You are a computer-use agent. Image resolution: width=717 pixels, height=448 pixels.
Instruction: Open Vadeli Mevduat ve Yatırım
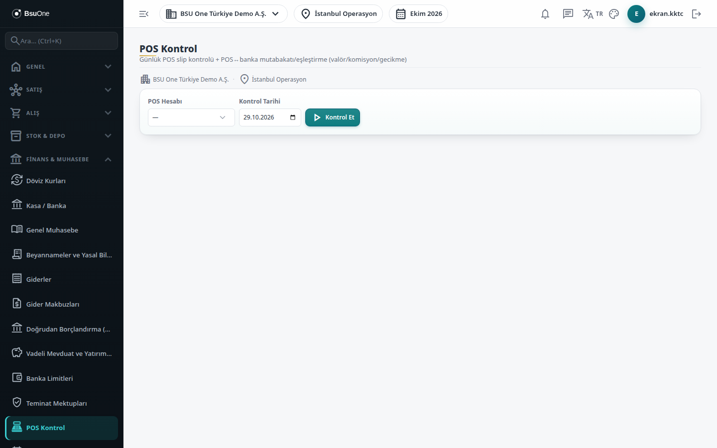62,353
